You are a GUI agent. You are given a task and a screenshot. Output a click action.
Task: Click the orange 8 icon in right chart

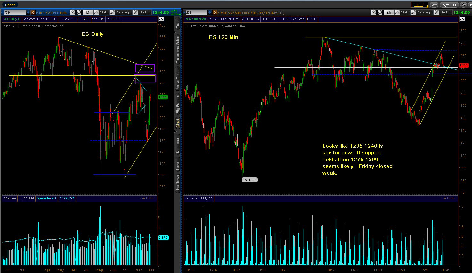(x=215, y=12)
